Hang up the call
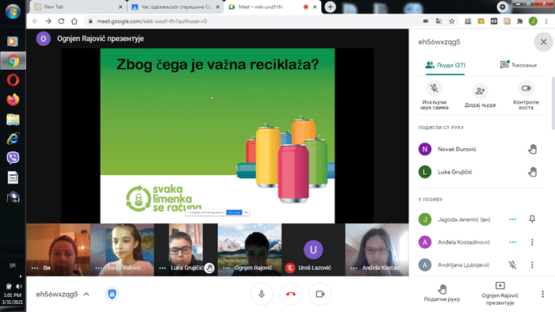This screenshot has width=555, height=312. click(x=291, y=294)
